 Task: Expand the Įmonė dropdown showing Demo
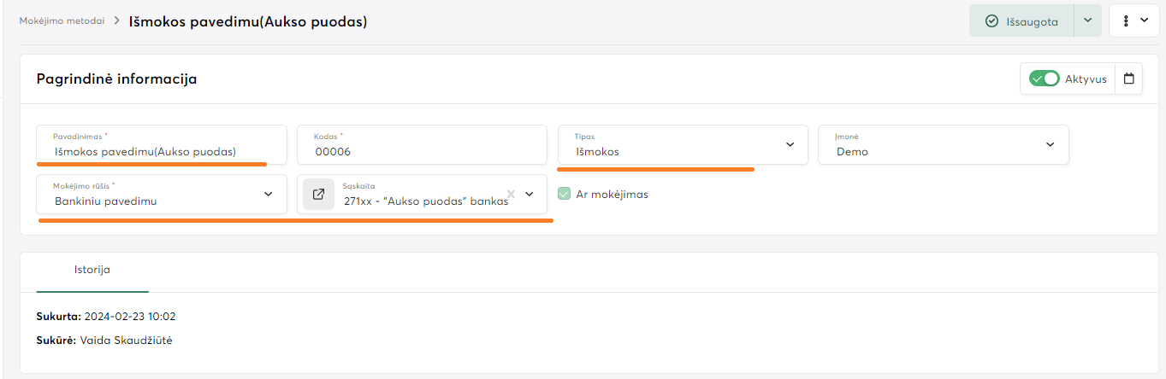click(x=1051, y=145)
